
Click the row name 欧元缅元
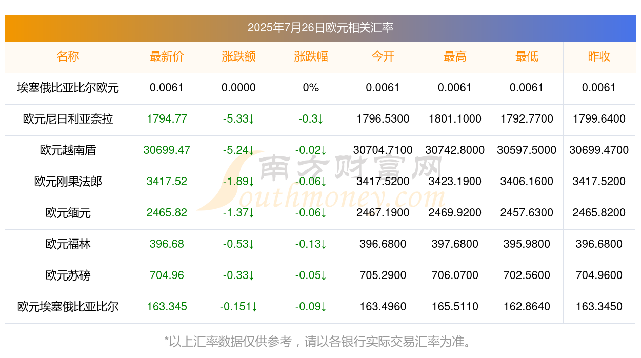click(x=68, y=213)
